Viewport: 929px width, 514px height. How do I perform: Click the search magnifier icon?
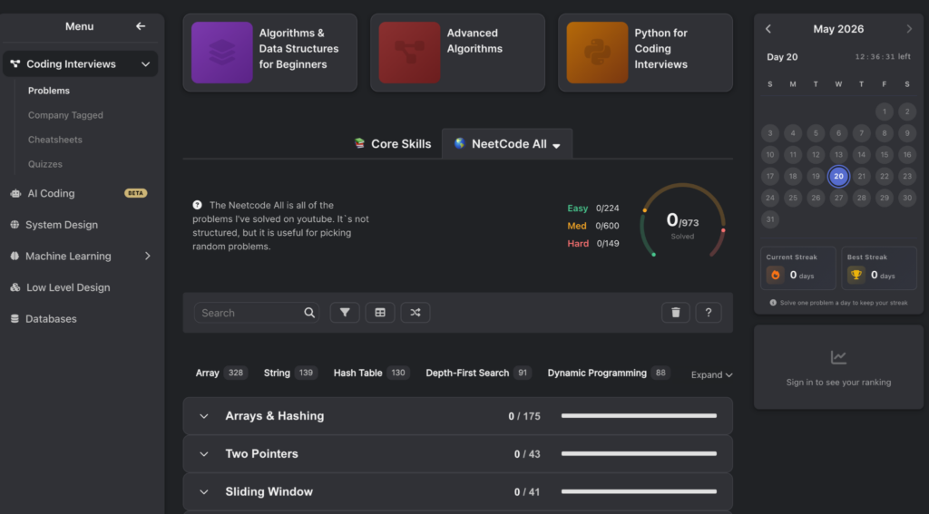pos(309,313)
